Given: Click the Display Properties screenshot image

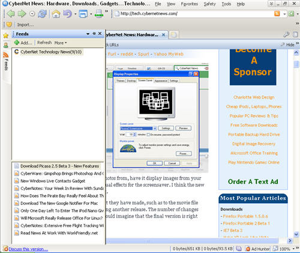Looking at the screenshot, I should coord(158,118).
